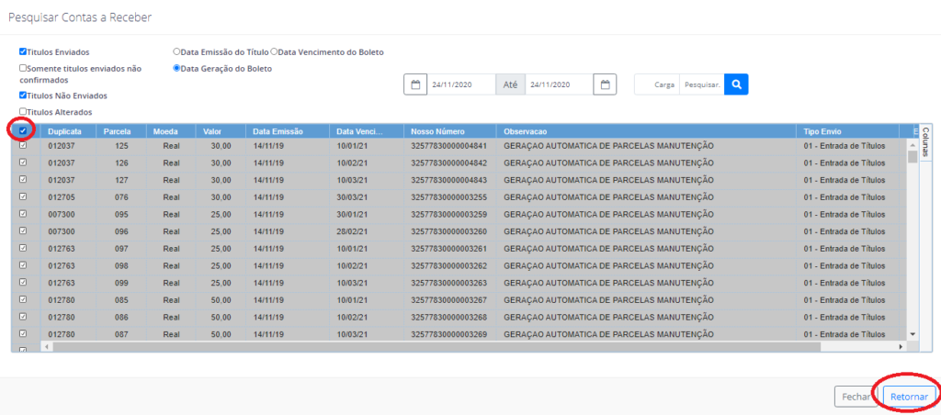Enable the Titulos Alterados checkbox
The width and height of the screenshot is (941, 415).
point(23,111)
